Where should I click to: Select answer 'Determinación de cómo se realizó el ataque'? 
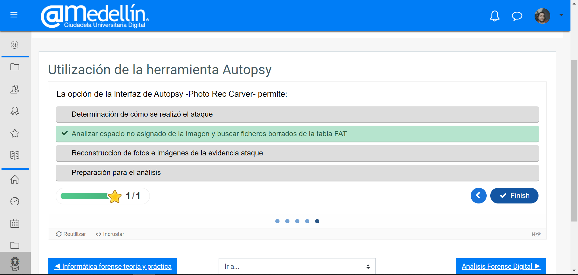click(x=297, y=114)
